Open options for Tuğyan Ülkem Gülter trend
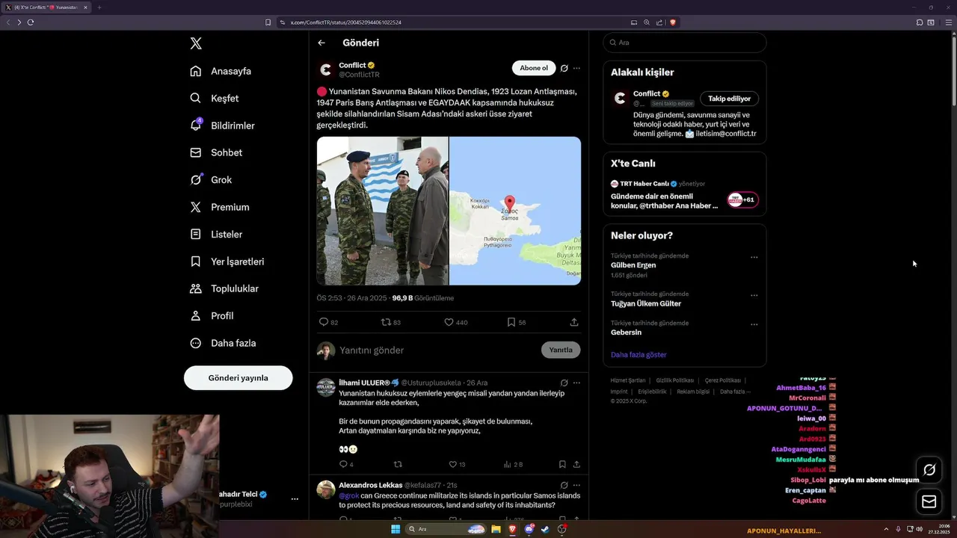 tap(754, 295)
